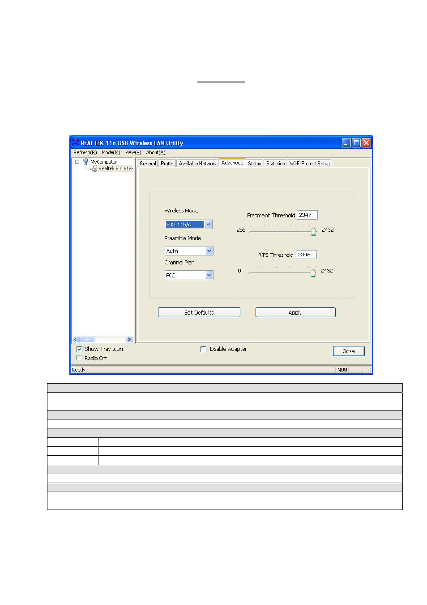The image size is (427, 605).
Task: Enable the Radio Off checkbox
Action: (x=79, y=358)
